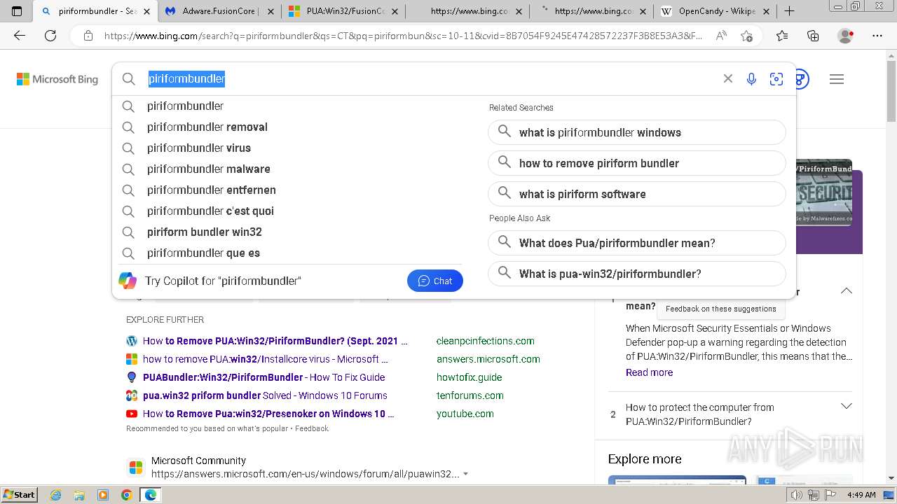Click 'how to remove piriform bundler' pill

(x=637, y=163)
